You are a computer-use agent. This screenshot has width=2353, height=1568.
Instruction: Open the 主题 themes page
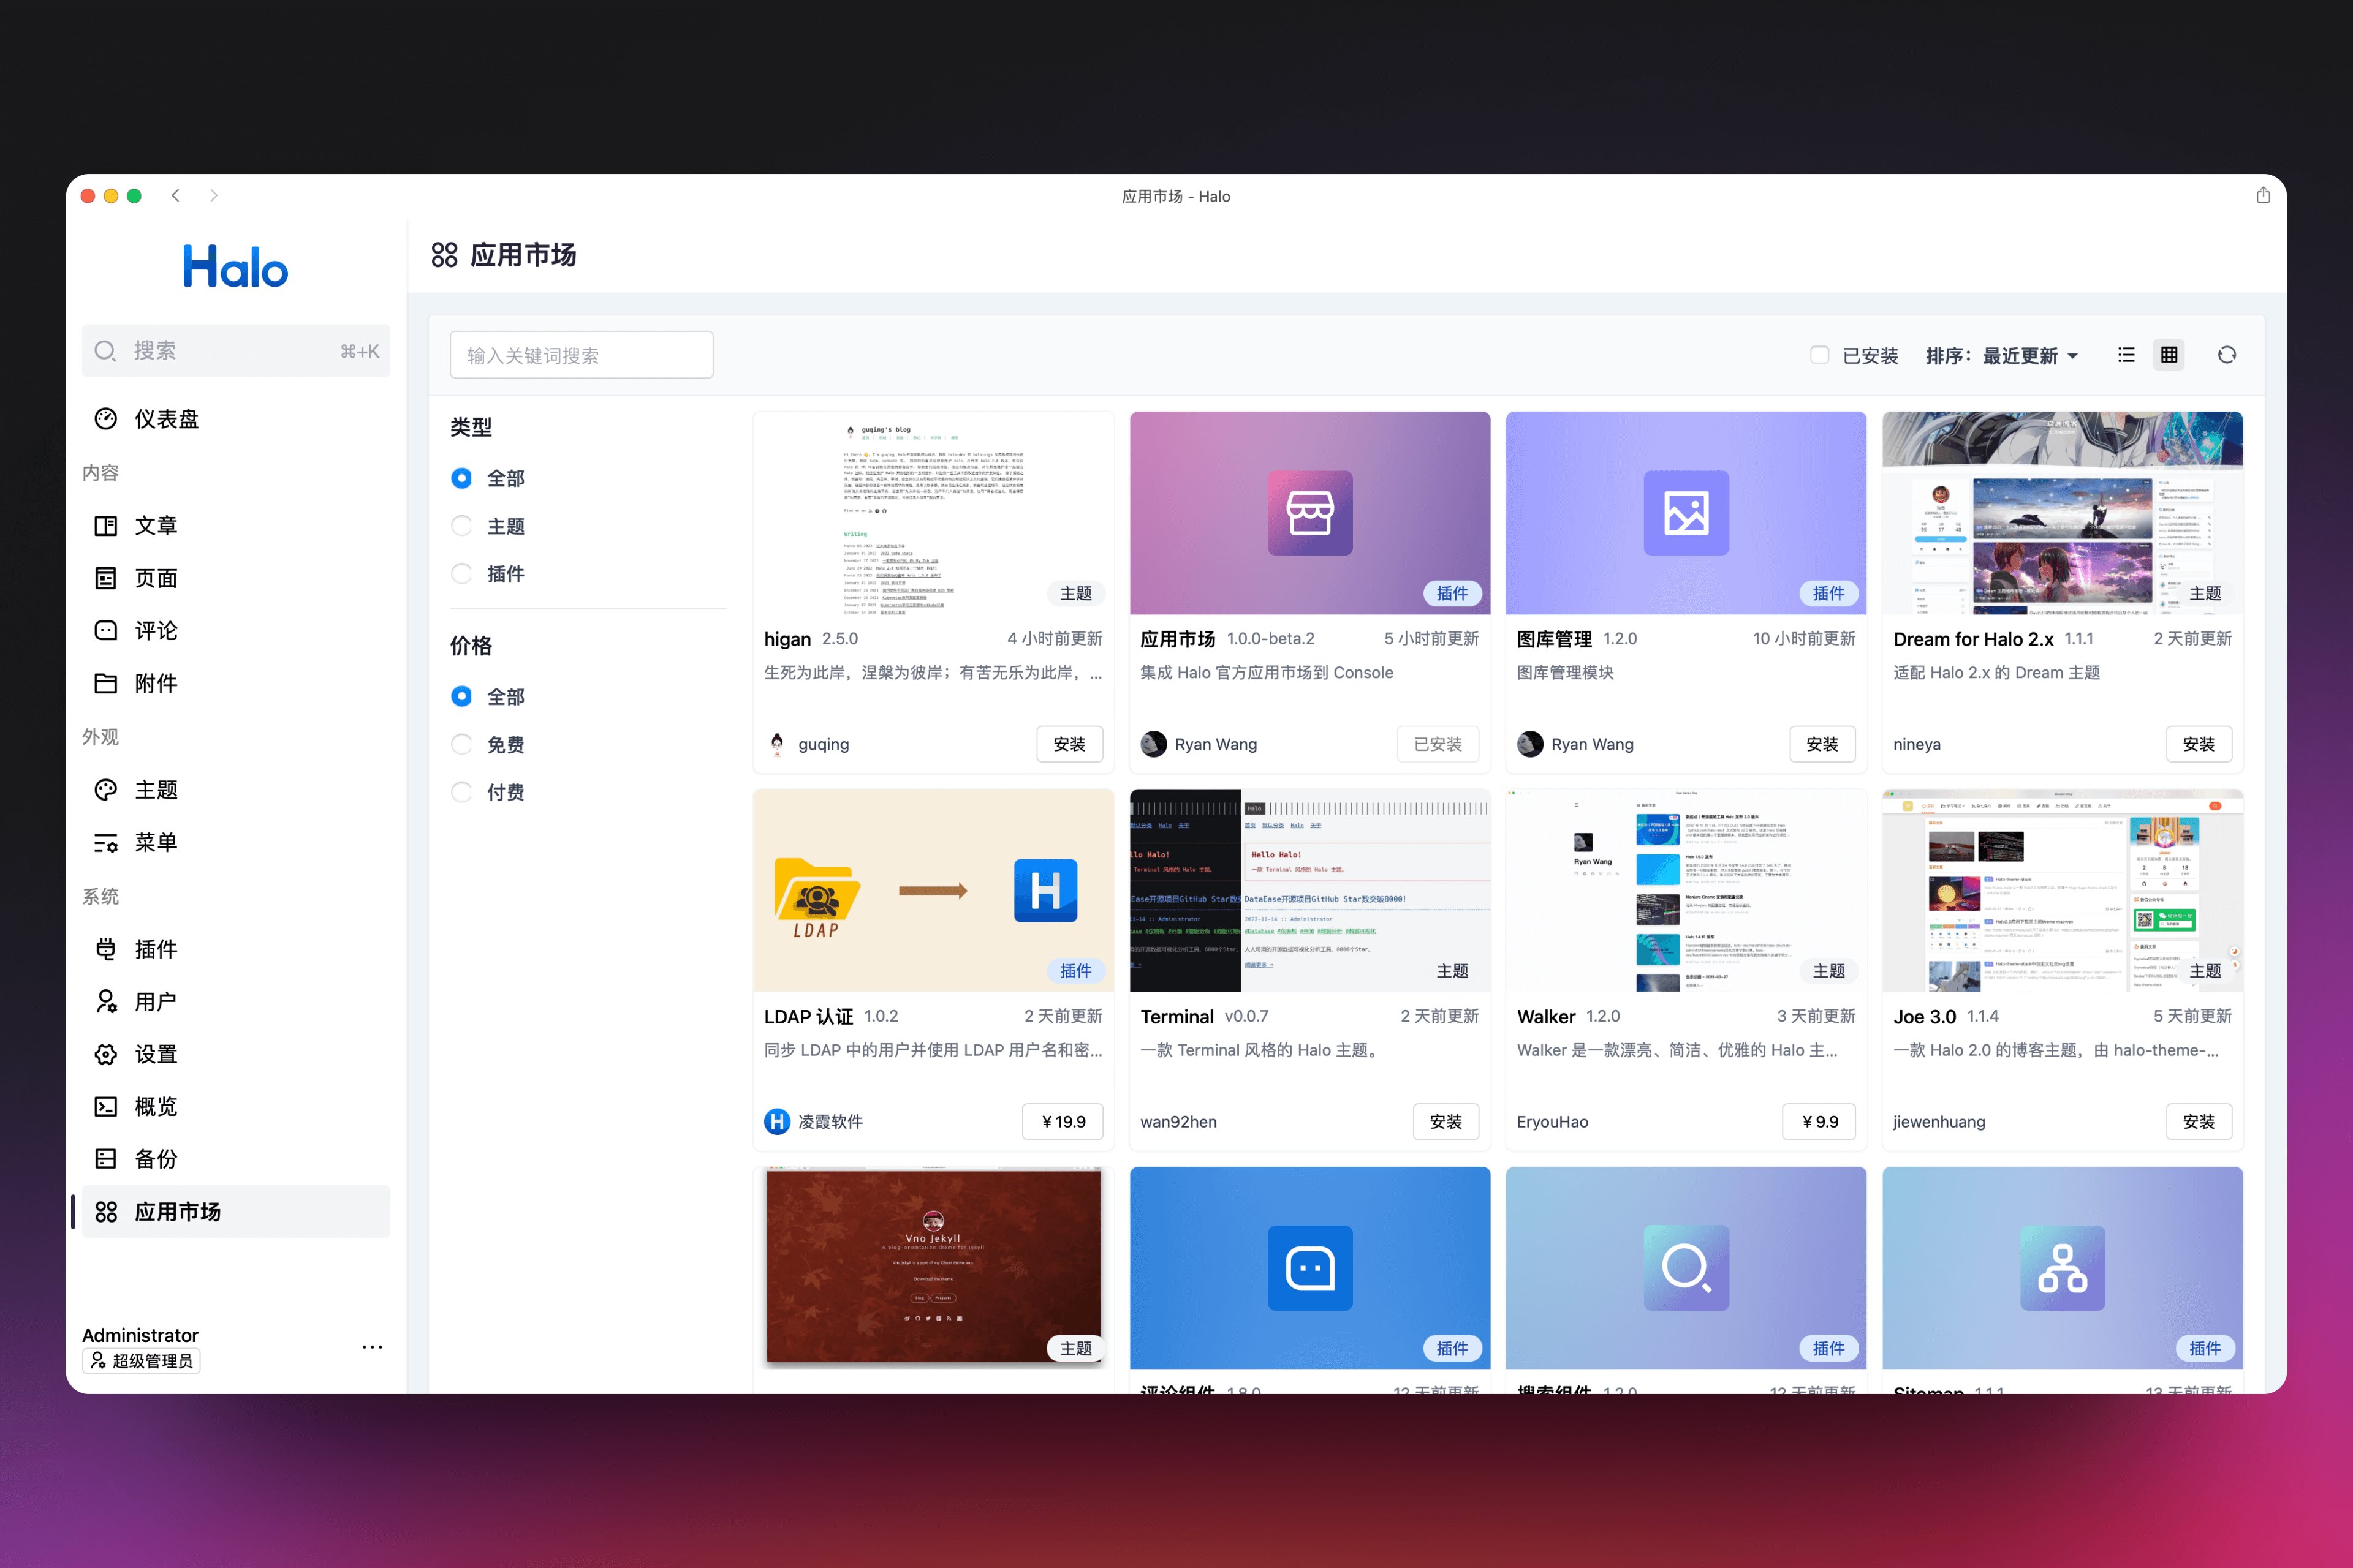pos(156,789)
